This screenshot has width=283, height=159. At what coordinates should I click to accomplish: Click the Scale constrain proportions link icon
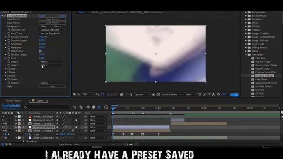coord(57,134)
